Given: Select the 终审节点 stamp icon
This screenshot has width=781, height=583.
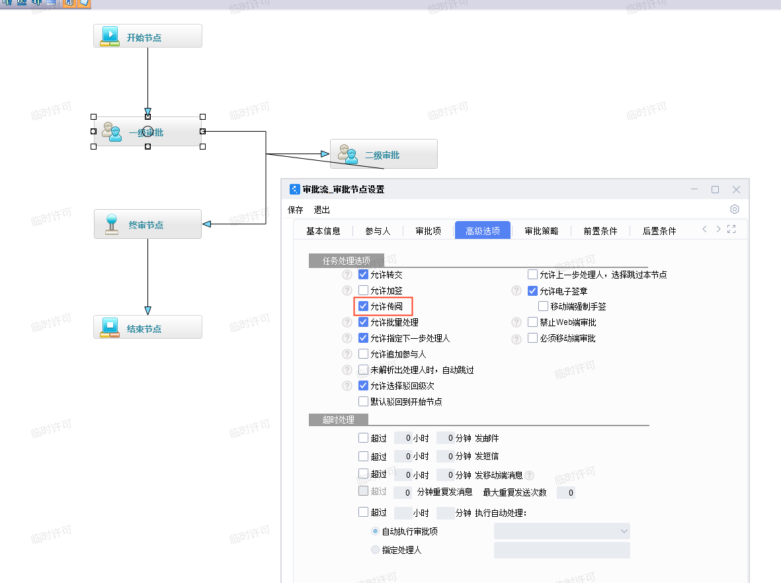Looking at the screenshot, I should 112,224.
